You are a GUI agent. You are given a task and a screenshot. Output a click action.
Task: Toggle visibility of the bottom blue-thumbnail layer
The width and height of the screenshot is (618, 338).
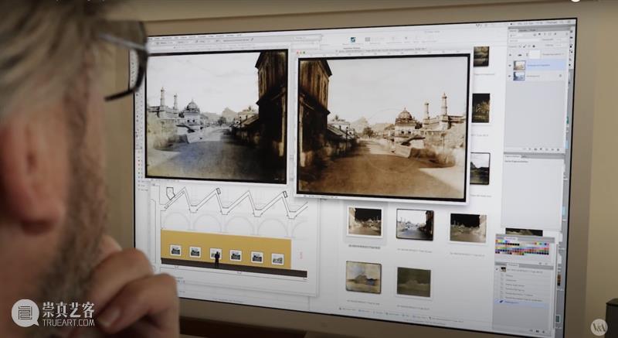(510, 76)
